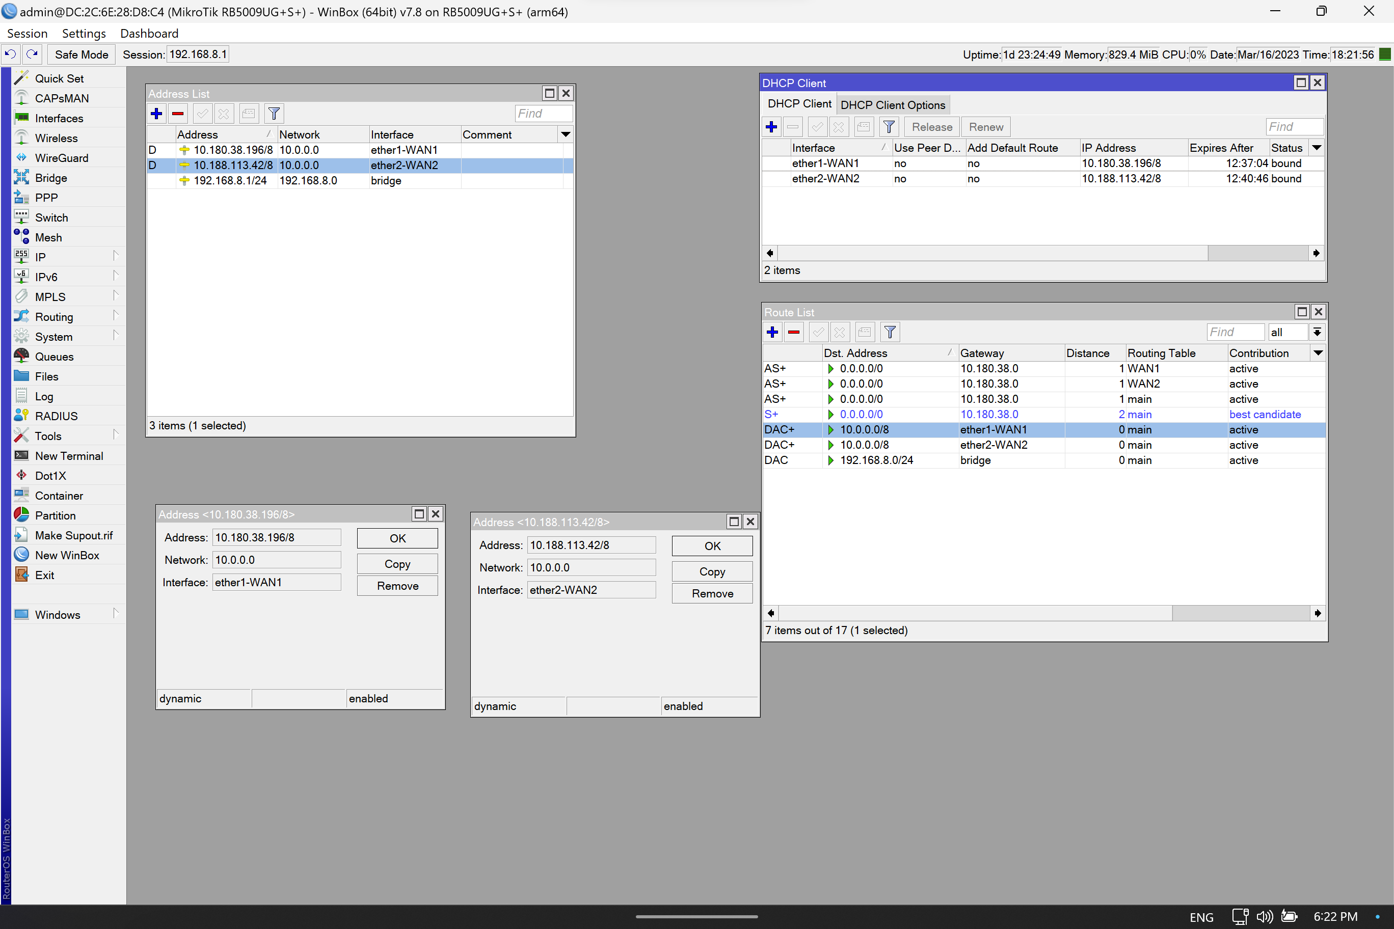Add a new DHCP client with the plus icon
Viewport: 1394px width, 929px height.
point(771,126)
